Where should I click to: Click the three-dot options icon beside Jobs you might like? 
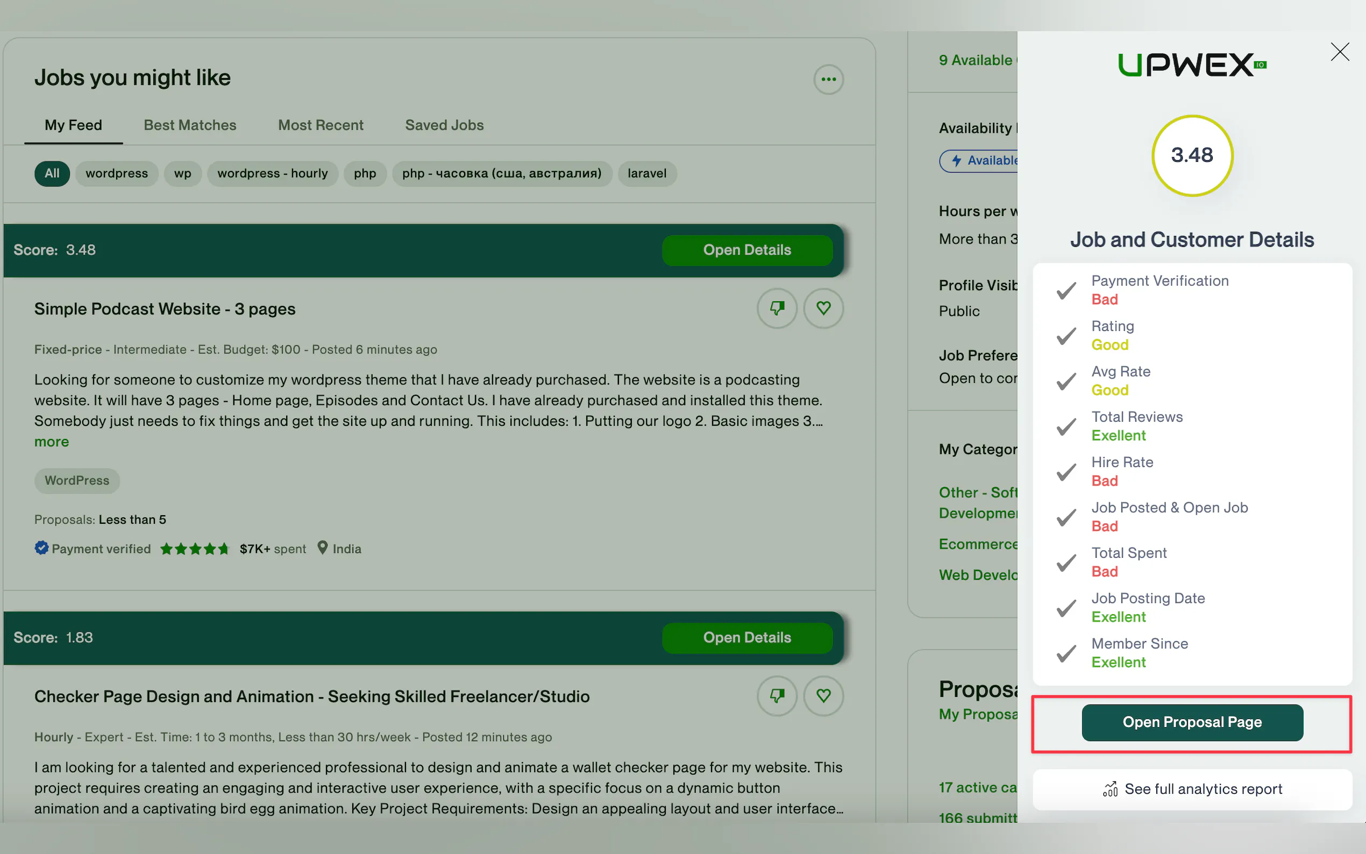tap(828, 79)
